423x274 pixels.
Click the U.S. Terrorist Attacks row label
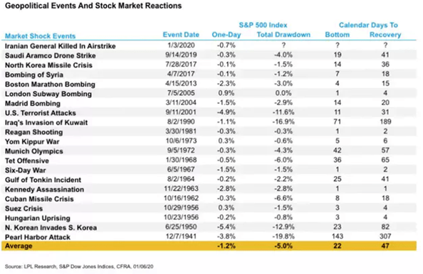pyautogui.click(x=40, y=113)
